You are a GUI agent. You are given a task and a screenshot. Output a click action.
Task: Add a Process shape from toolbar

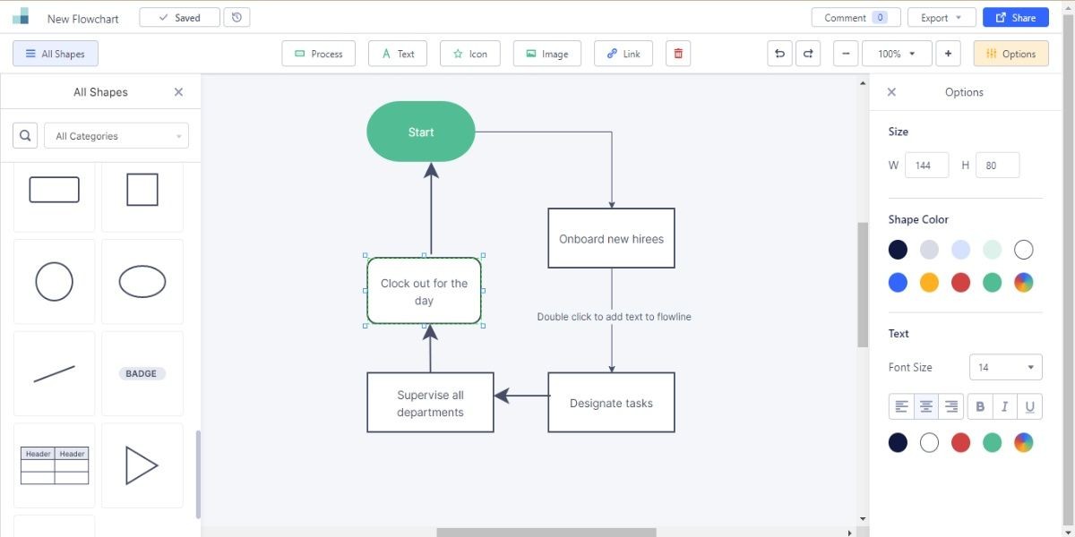(x=319, y=54)
